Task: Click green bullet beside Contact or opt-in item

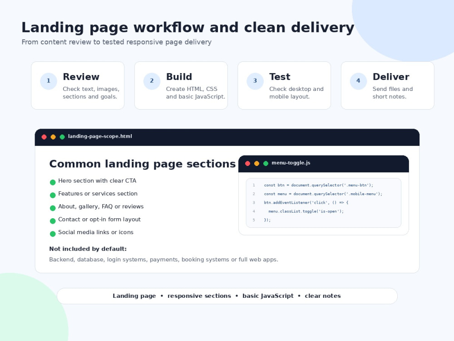Action: pyautogui.click(x=53, y=221)
